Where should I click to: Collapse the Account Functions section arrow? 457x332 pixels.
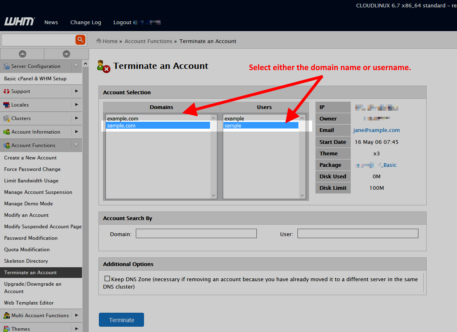click(x=76, y=145)
